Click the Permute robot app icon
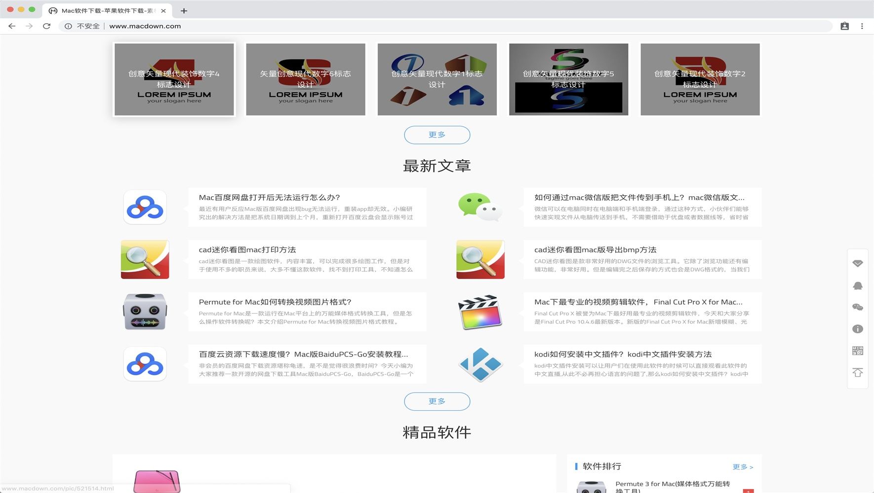This screenshot has height=493, width=874. (x=145, y=312)
